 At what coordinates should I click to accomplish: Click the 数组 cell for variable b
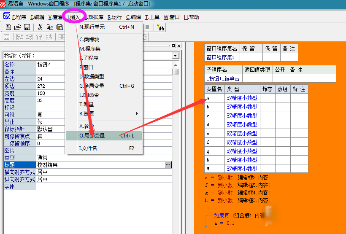click(283, 107)
